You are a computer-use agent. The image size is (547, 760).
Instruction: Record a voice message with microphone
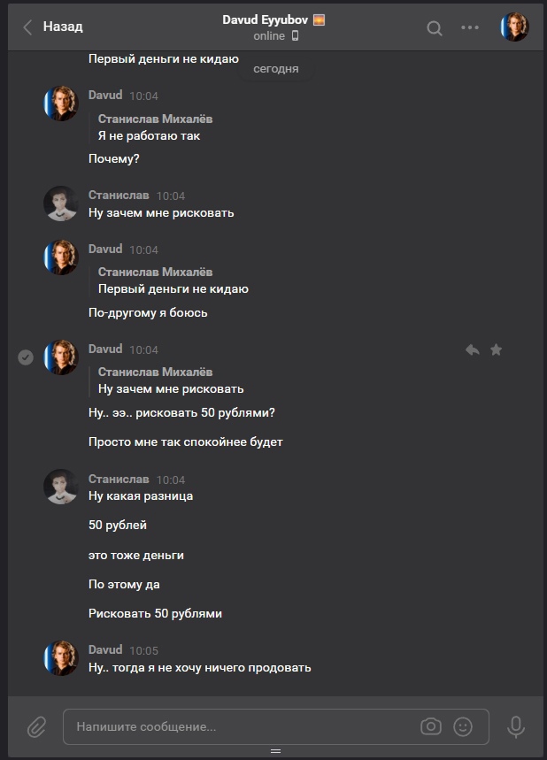tap(516, 726)
